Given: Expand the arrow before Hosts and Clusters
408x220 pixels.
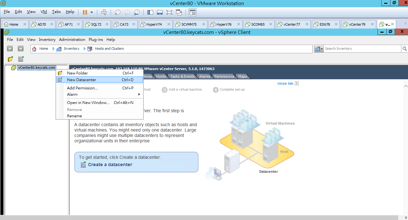Looking at the screenshot, I should (x=85, y=49).
